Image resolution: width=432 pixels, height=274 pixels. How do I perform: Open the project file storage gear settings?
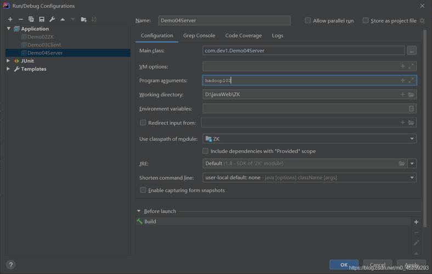(422, 21)
